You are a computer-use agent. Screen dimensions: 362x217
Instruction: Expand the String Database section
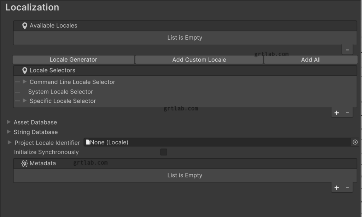[x=8, y=132]
